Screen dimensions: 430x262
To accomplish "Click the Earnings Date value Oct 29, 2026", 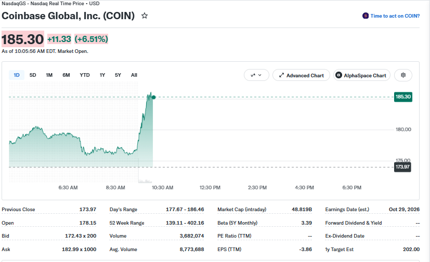I will point(404,210).
